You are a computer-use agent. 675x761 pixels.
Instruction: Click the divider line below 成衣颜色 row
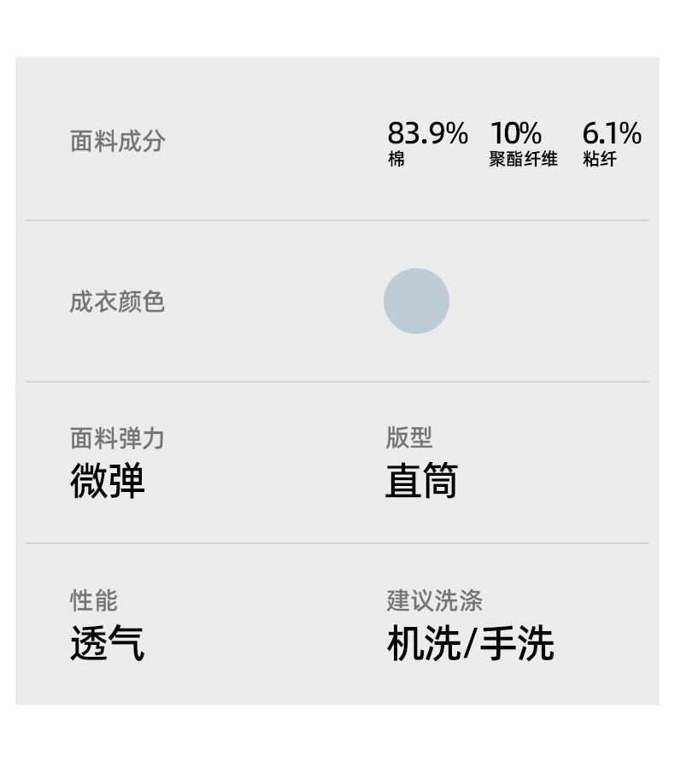pyautogui.click(x=337, y=382)
